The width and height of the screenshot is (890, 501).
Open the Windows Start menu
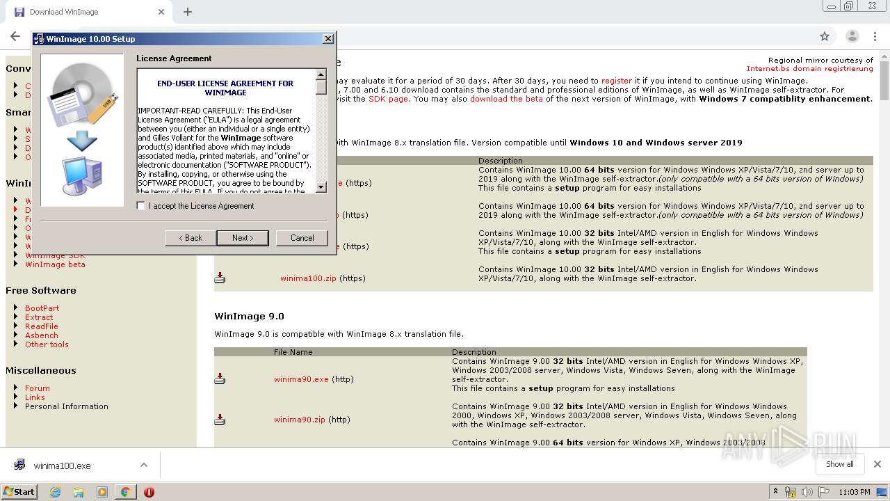click(x=19, y=492)
